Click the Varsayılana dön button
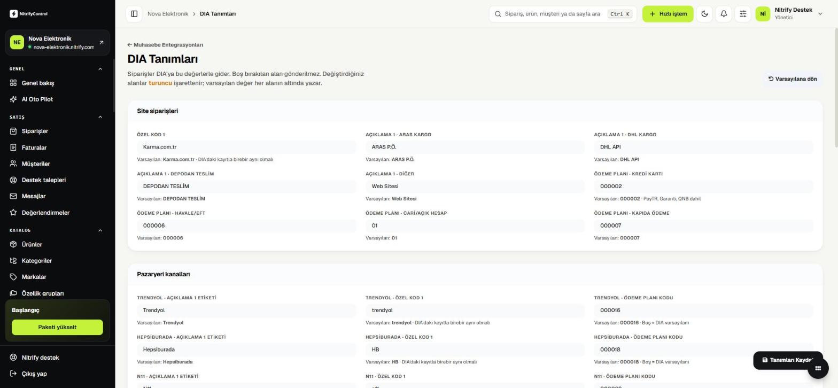 point(793,79)
